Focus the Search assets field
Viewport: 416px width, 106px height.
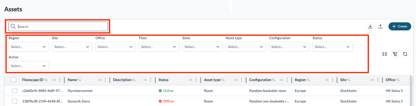tap(58, 26)
